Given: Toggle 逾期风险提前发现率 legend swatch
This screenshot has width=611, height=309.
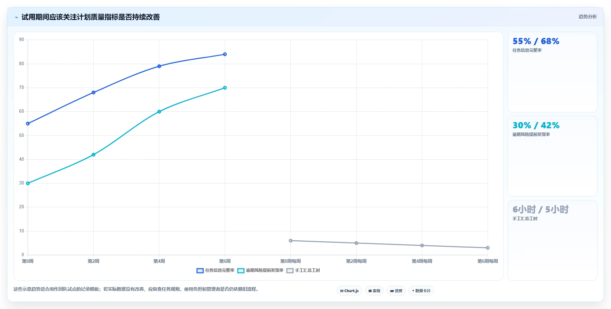Looking at the screenshot, I should 241,271.
